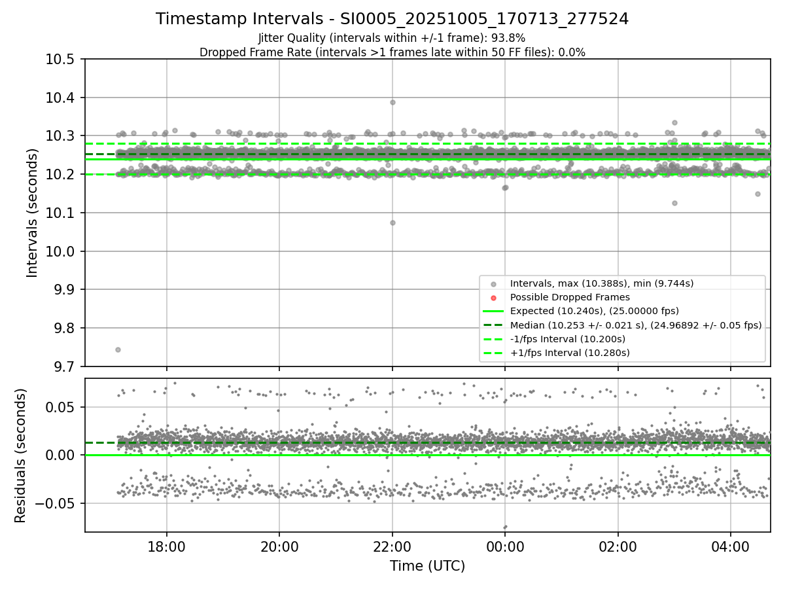The width and height of the screenshot is (785, 589).
Task: Click the gray circle marker in the legend
Action: (493, 284)
